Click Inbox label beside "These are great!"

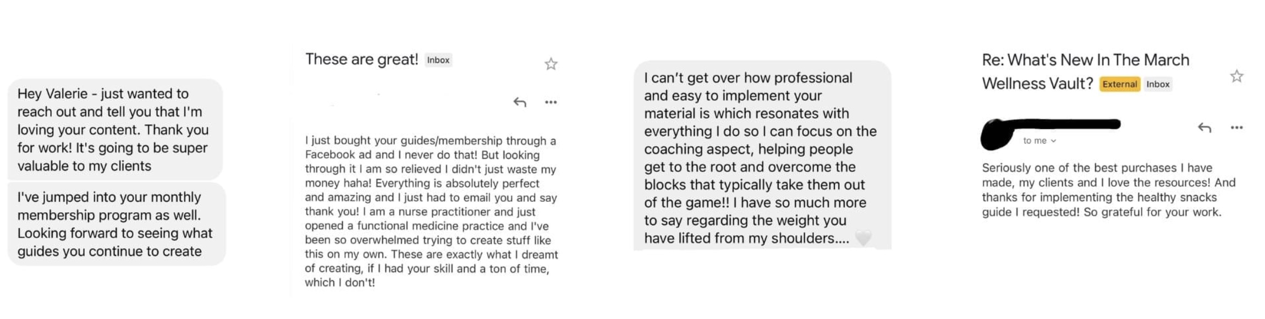(x=438, y=60)
